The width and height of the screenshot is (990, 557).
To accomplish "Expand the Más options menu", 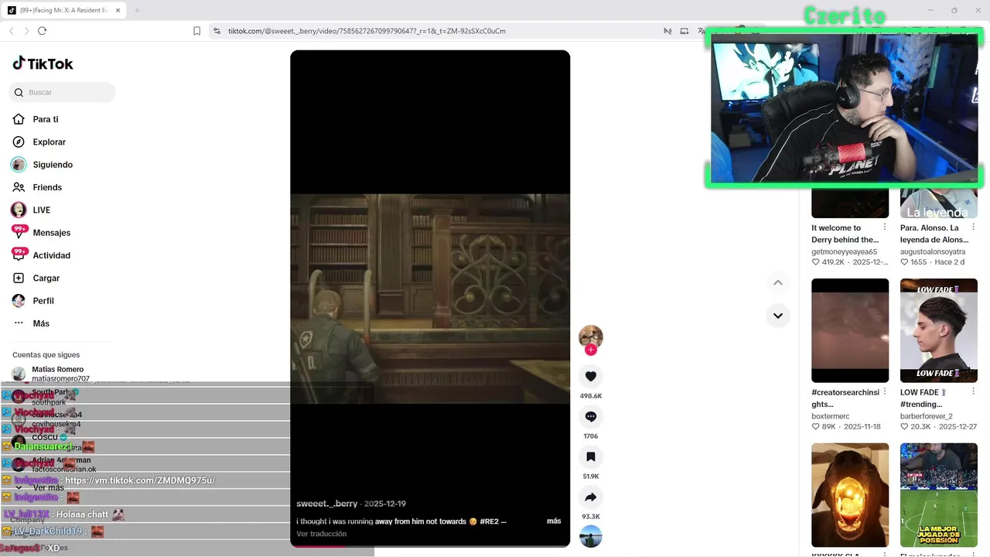I will click(41, 323).
